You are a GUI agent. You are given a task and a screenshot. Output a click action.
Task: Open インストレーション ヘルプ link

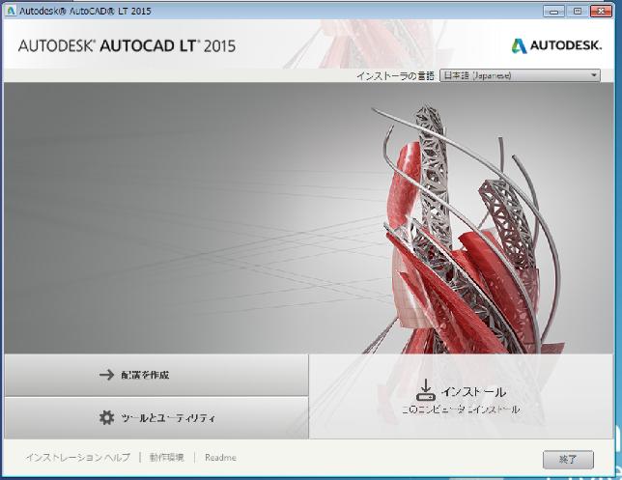click(77, 458)
